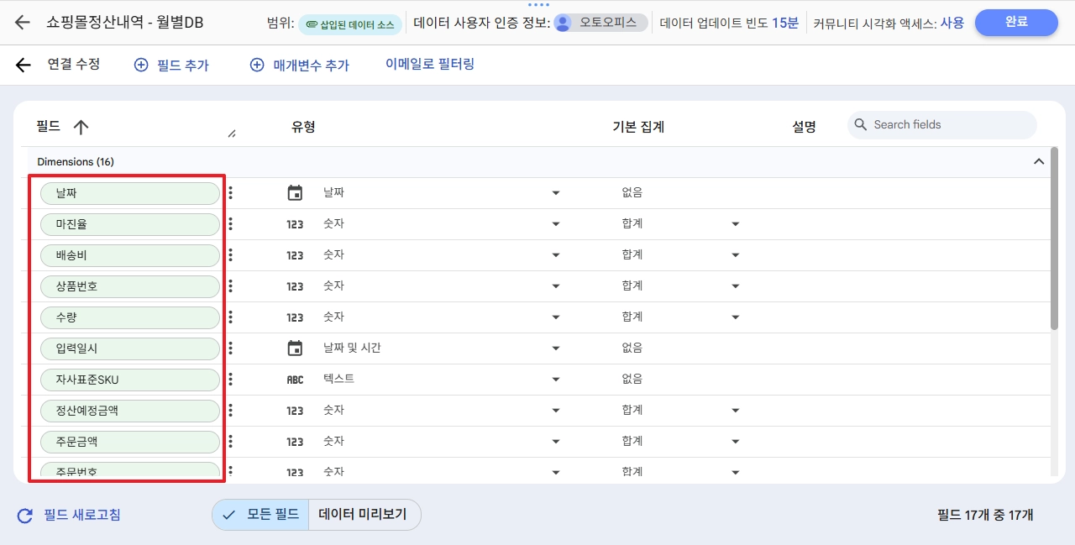Open type dropdown for 날짜 field
The image size is (1075, 545).
click(x=555, y=193)
